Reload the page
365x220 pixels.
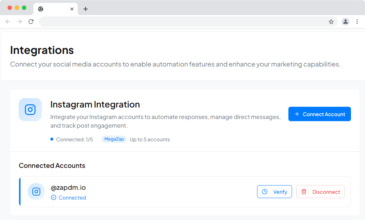click(31, 22)
